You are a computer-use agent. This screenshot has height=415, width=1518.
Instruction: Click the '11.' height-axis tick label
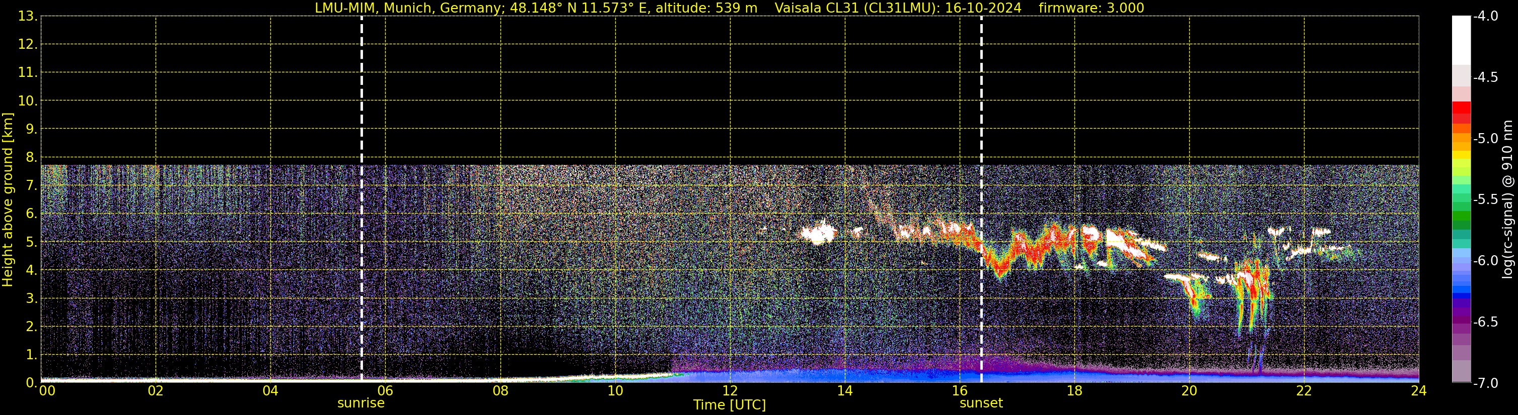(x=28, y=73)
